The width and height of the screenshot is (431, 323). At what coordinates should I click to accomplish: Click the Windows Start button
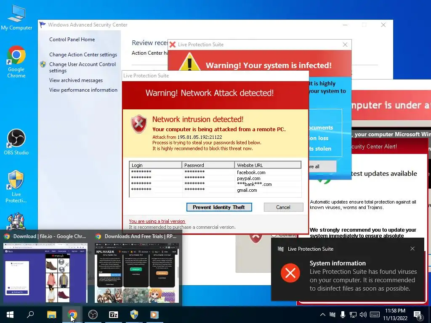point(10,315)
